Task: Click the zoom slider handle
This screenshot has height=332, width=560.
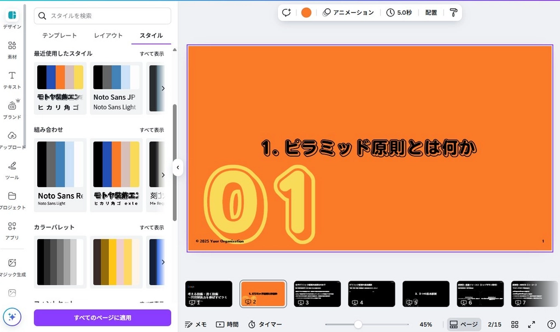Action: click(358, 324)
